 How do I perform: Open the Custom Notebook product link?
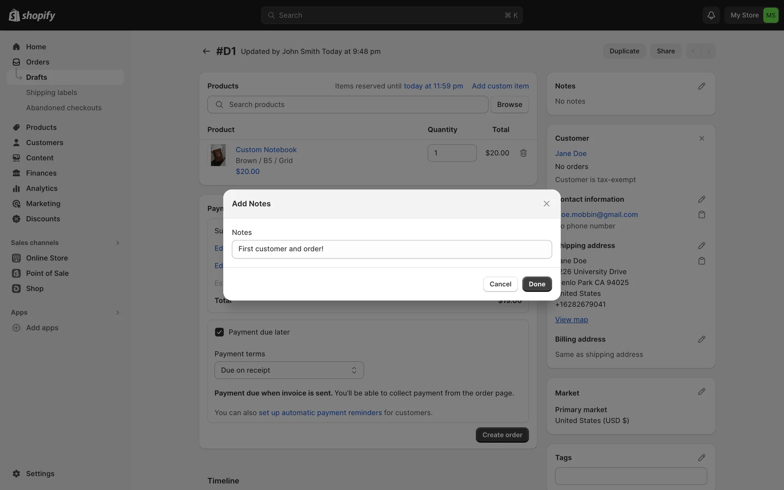tap(266, 149)
